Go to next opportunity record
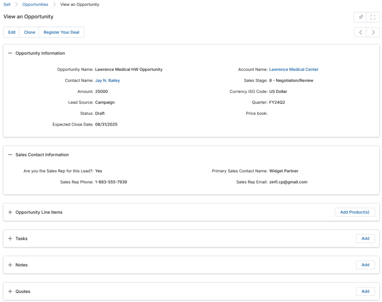 tap(373, 32)
